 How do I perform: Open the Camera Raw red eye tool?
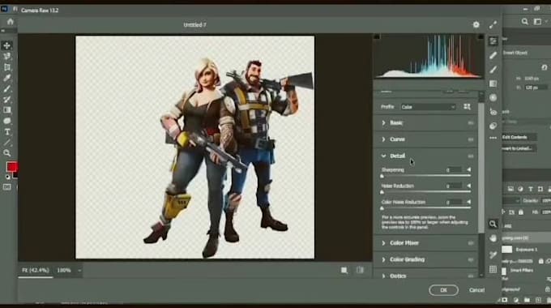[x=493, y=112]
